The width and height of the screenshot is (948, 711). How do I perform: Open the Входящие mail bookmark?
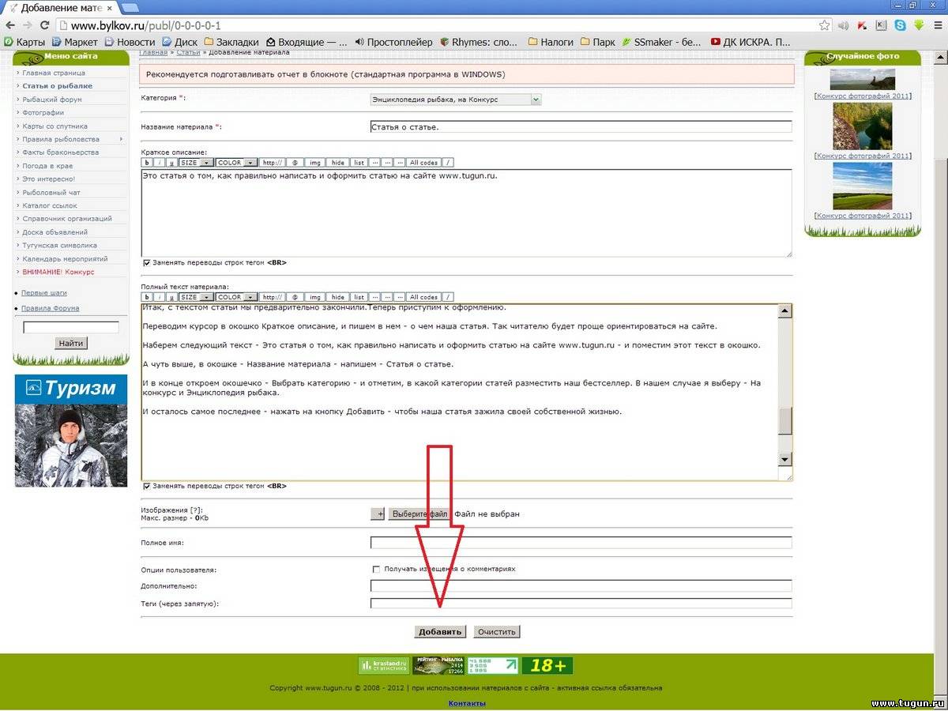(307, 42)
